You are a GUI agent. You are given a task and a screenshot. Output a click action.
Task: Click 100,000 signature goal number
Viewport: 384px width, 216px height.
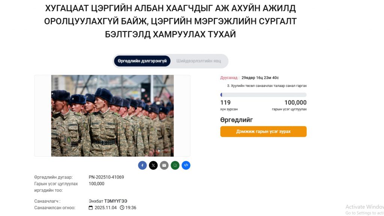tap(295, 102)
